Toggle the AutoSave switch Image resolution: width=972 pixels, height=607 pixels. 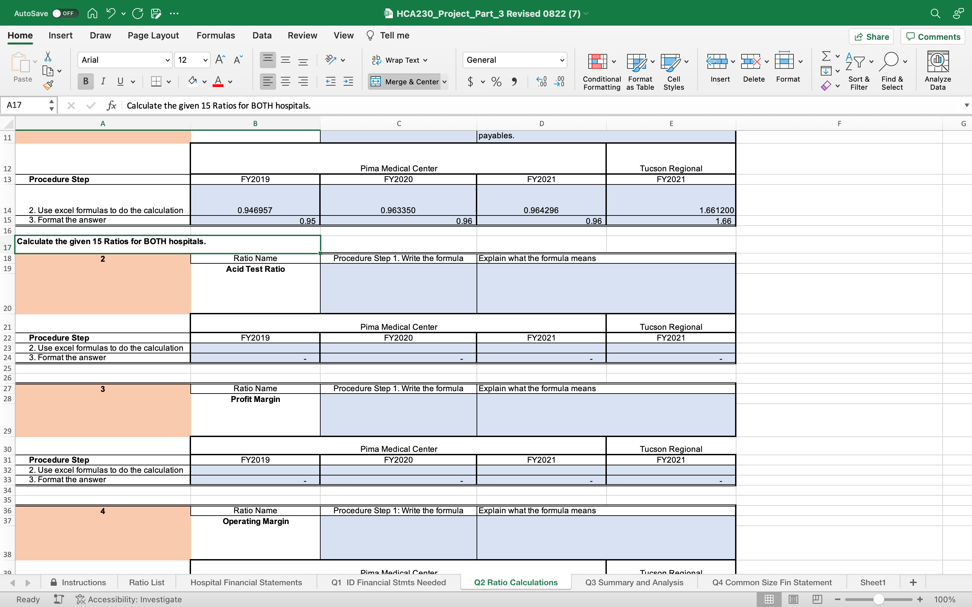(64, 13)
